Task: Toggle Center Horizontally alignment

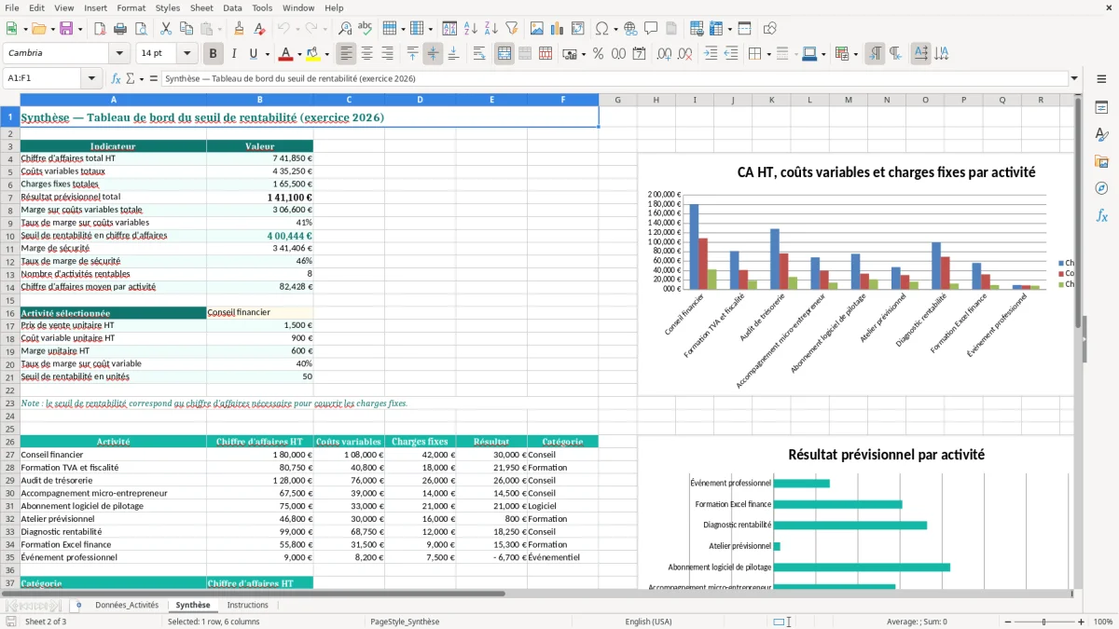Action: click(x=366, y=54)
